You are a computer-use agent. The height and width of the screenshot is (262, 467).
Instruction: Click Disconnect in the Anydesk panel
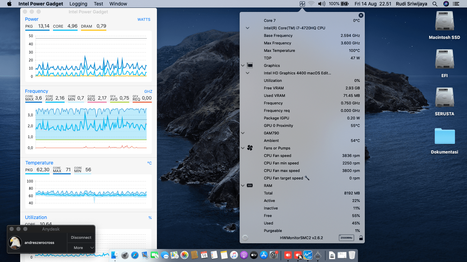81,237
